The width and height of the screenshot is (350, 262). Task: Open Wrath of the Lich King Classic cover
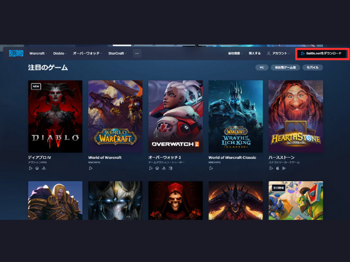[236, 116]
